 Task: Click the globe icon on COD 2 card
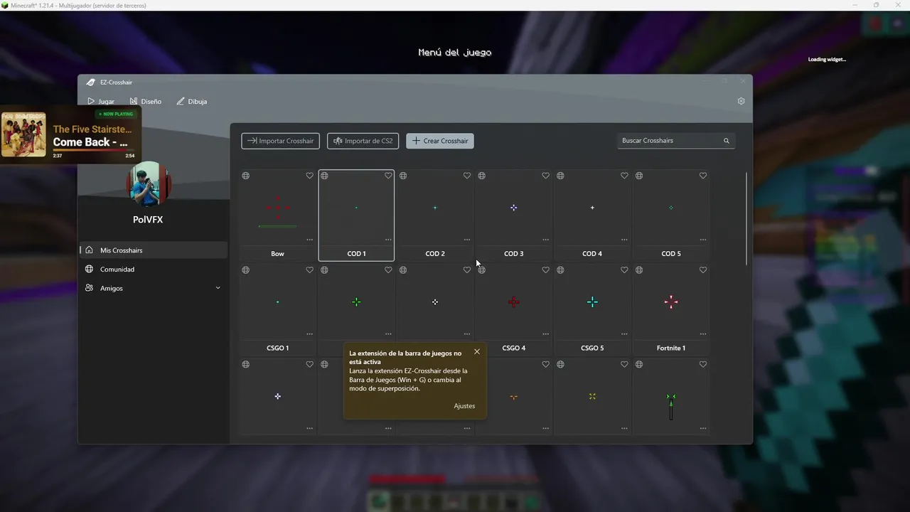click(x=403, y=176)
